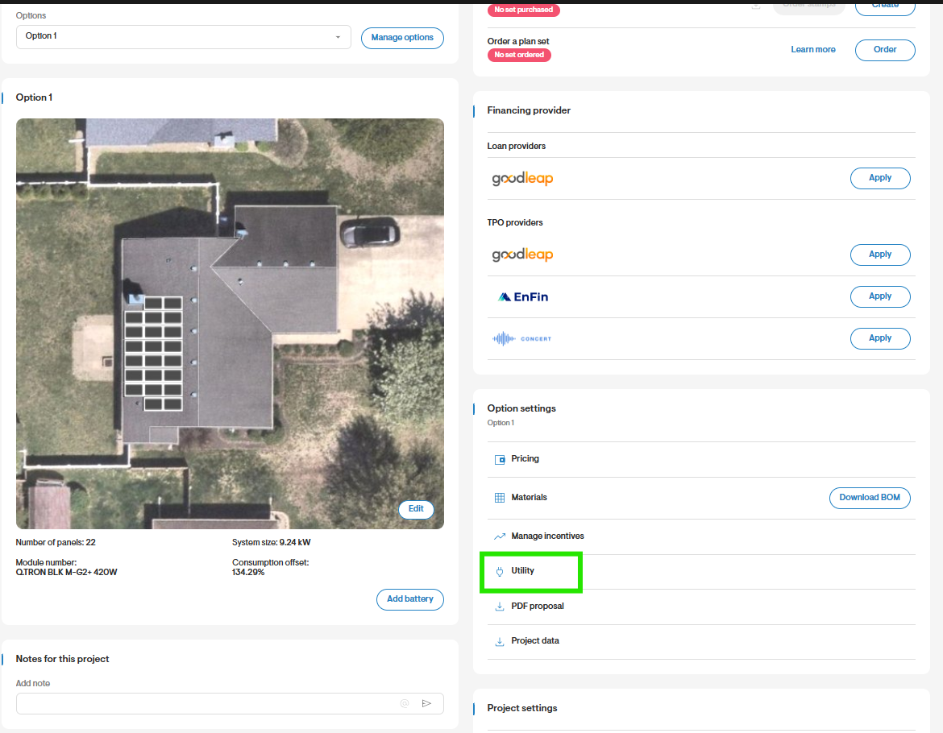
Task: Click the Add battery button
Action: tap(410, 599)
